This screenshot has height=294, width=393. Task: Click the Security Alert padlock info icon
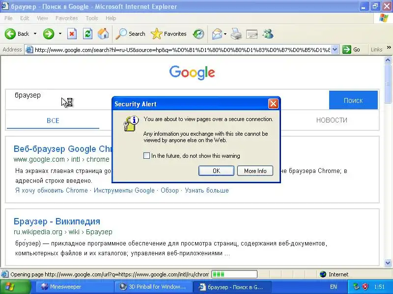pyautogui.click(x=131, y=123)
